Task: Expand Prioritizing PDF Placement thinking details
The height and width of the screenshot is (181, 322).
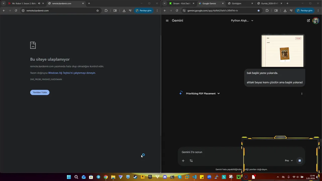Action: 203,94
